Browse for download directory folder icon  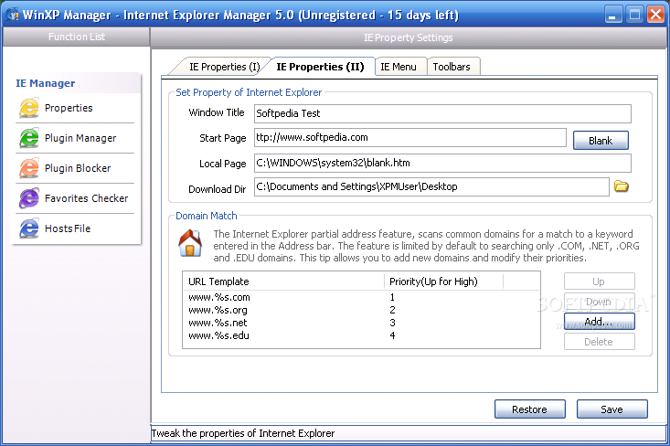[x=622, y=186]
